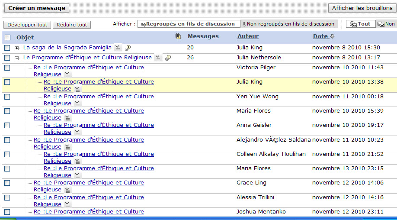Click the sort arrow next to Date
The width and height of the screenshot is (397, 220).
[x=333, y=37]
